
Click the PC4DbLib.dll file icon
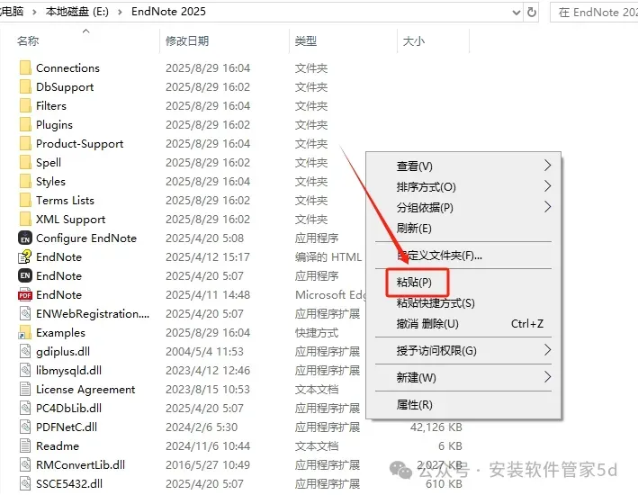[x=25, y=408]
